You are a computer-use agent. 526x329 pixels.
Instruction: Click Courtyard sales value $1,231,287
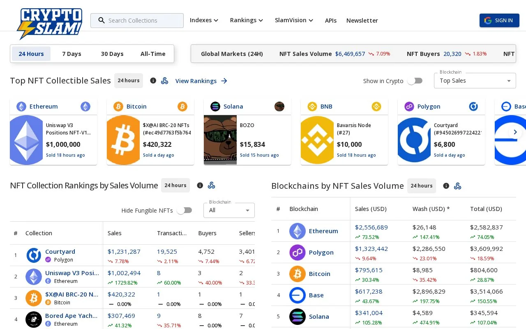point(124,252)
